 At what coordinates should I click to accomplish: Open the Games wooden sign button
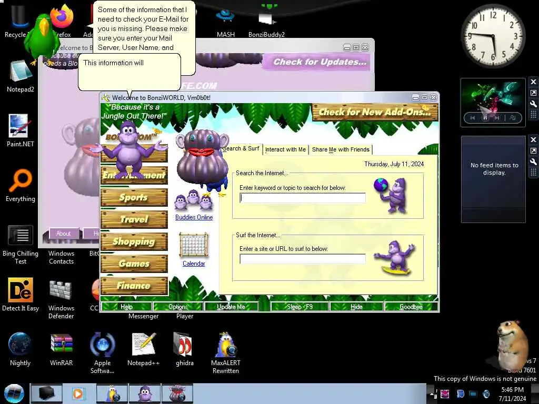pyautogui.click(x=134, y=264)
